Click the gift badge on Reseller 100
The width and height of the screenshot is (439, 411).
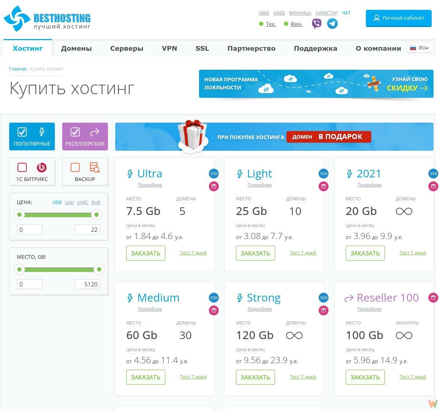pos(433,297)
